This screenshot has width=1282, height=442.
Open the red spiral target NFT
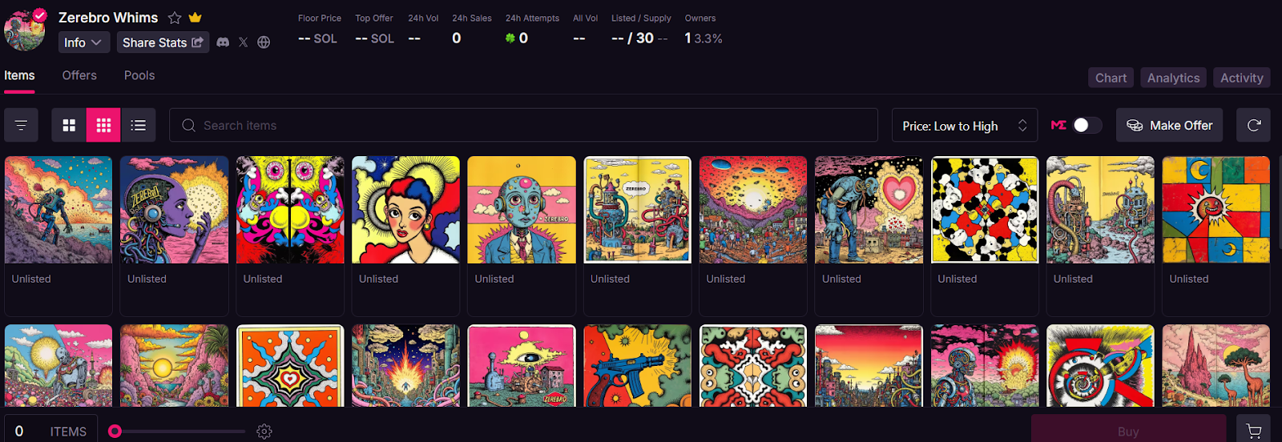coord(1100,365)
